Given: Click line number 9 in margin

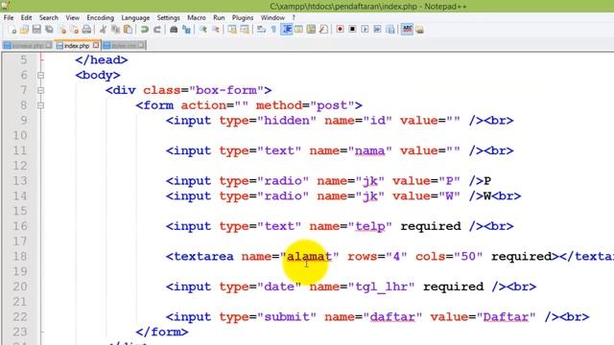Looking at the screenshot, I should pos(24,120).
